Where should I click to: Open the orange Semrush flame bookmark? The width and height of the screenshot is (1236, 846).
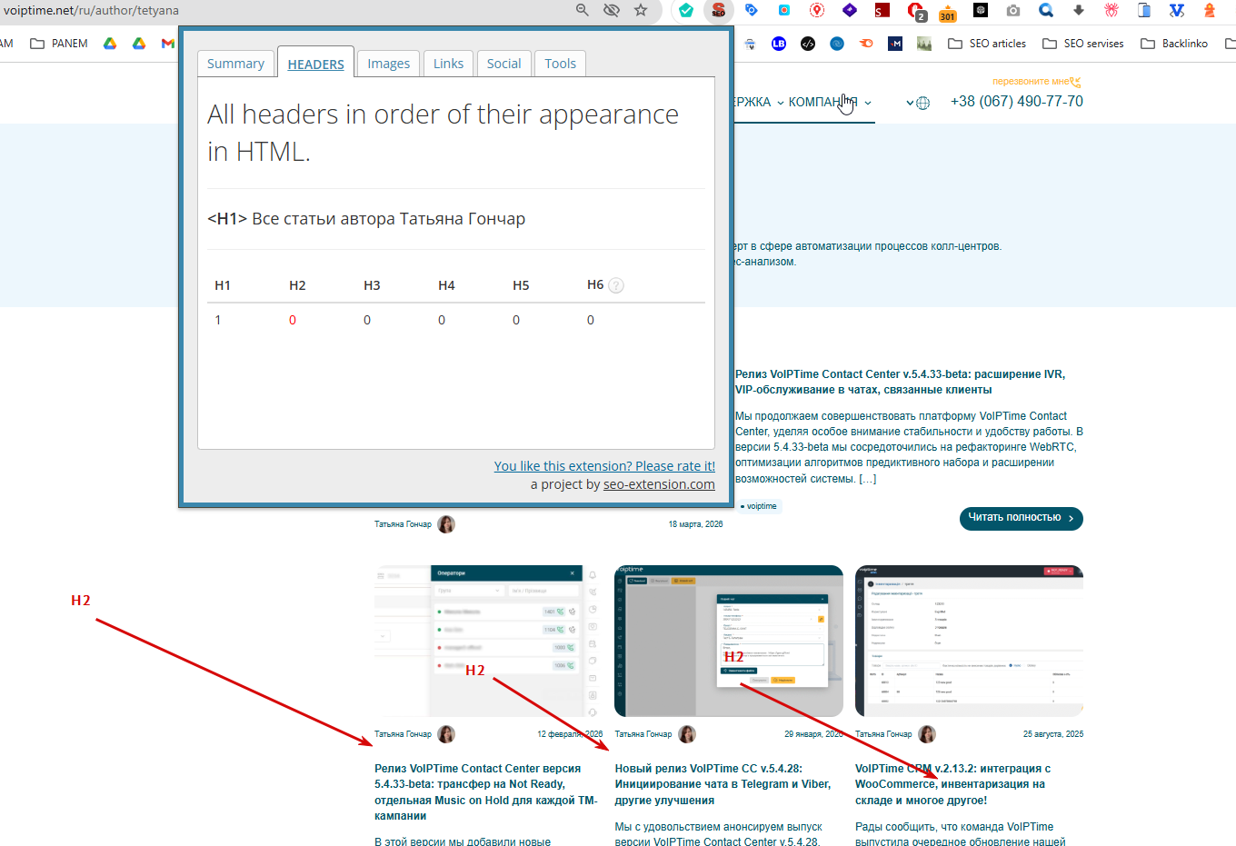[866, 43]
